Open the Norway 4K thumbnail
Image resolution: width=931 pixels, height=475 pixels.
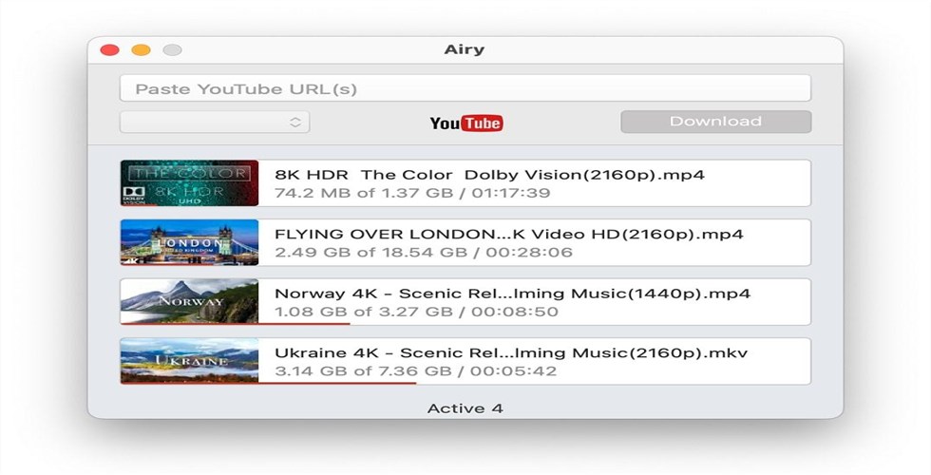[189, 302]
